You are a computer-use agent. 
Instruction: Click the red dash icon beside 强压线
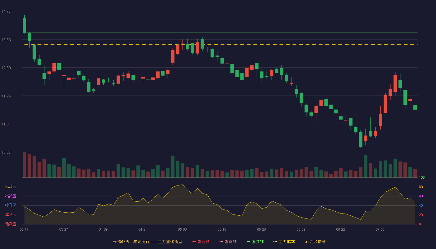(194, 242)
